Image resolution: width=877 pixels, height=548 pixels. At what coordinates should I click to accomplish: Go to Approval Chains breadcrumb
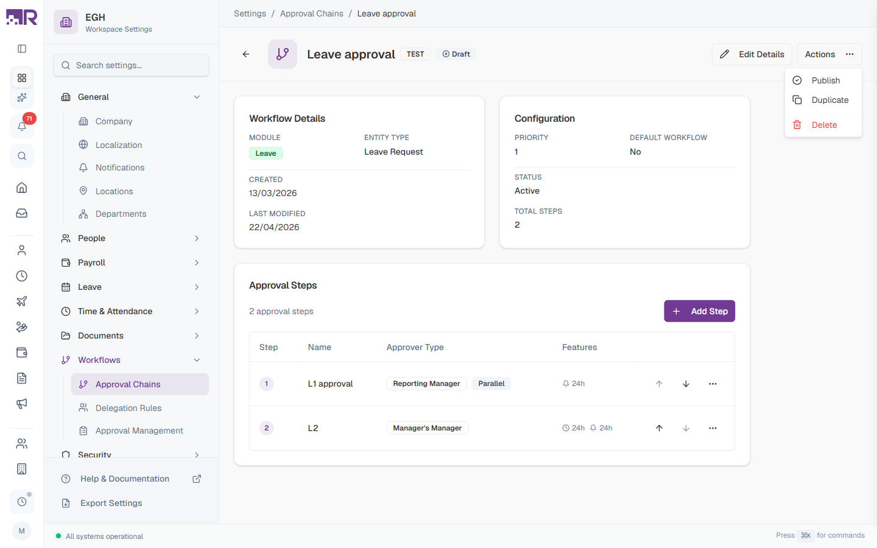(312, 13)
